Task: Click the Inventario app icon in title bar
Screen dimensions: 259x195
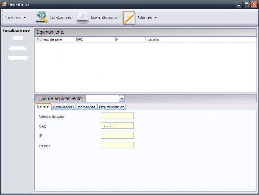Action: point(4,4)
